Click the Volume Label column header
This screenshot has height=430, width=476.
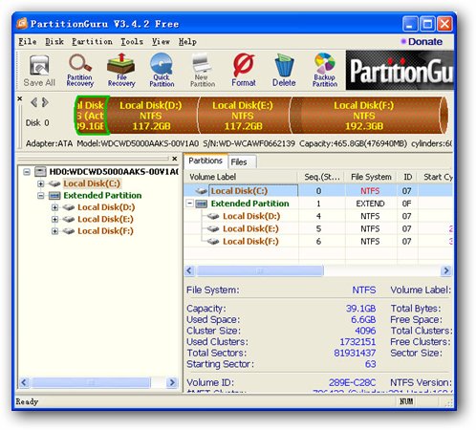[x=241, y=177]
